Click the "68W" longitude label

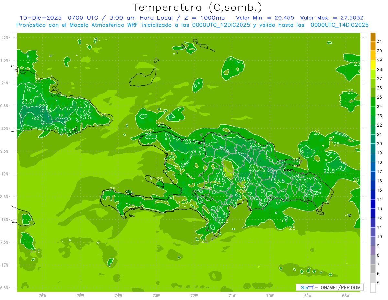[x=346, y=296]
